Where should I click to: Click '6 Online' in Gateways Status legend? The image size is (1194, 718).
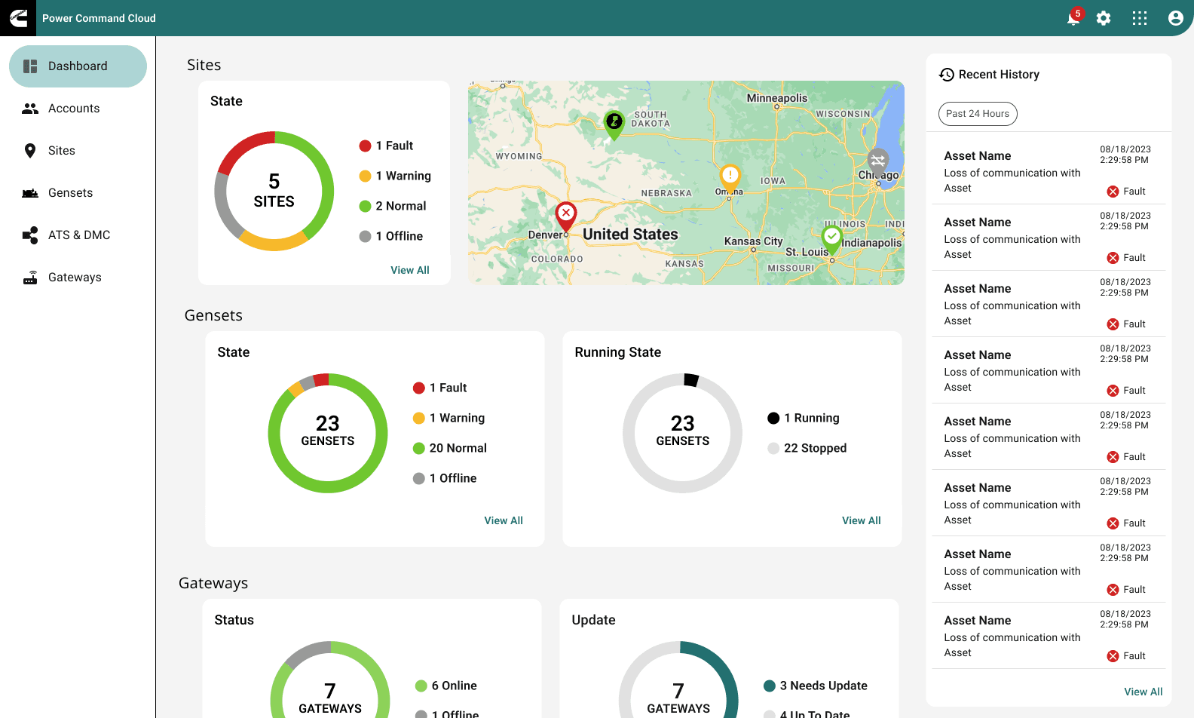tap(455, 686)
